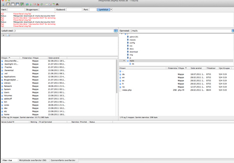234x163 pixels.
Task: Select the index.php file icon
Action: (x=120, y=90)
